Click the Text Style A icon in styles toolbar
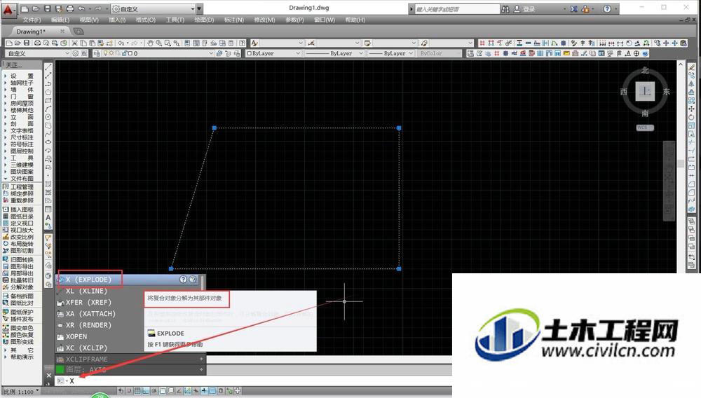This screenshot has width=701, height=398. pos(254,43)
